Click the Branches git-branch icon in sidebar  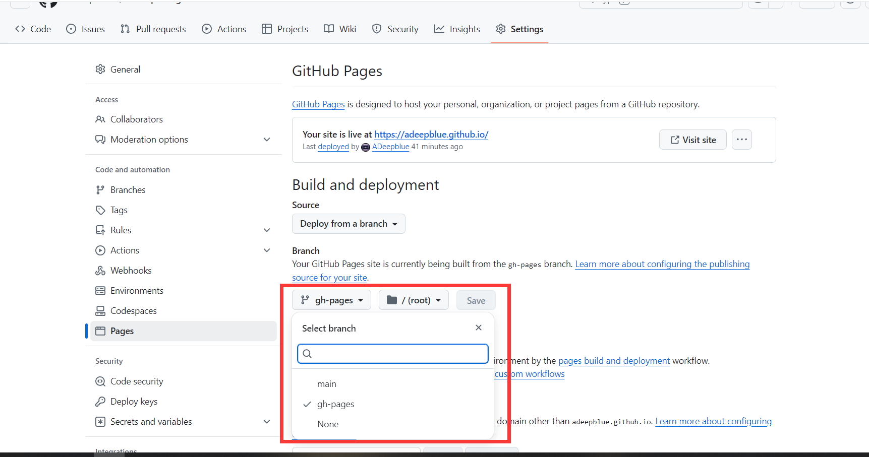tap(100, 190)
